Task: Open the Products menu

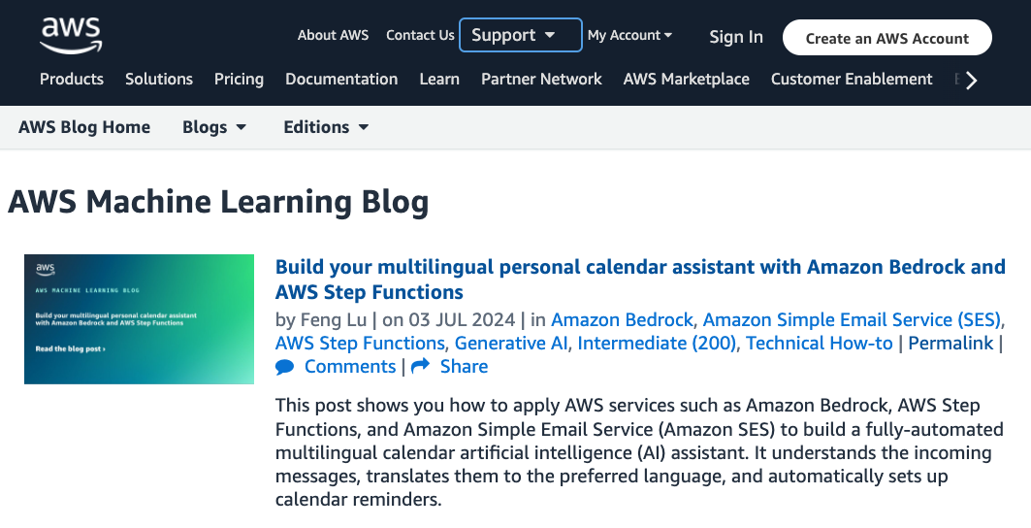Action: [72, 80]
